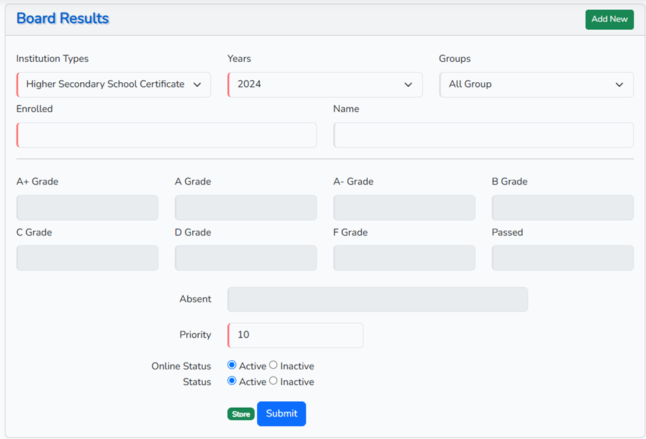Open the Institution Types dropdown
This screenshot has height=439, width=646.
tap(113, 85)
